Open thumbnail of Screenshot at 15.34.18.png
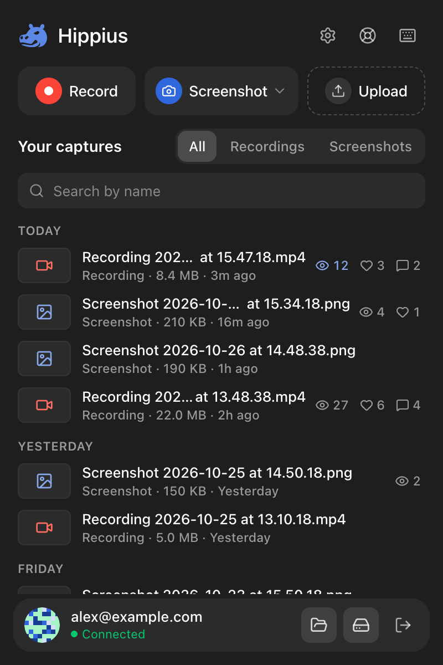 44,312
